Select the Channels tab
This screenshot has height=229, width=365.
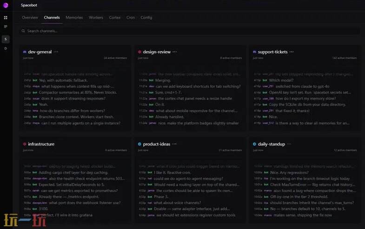coord(52,18)
